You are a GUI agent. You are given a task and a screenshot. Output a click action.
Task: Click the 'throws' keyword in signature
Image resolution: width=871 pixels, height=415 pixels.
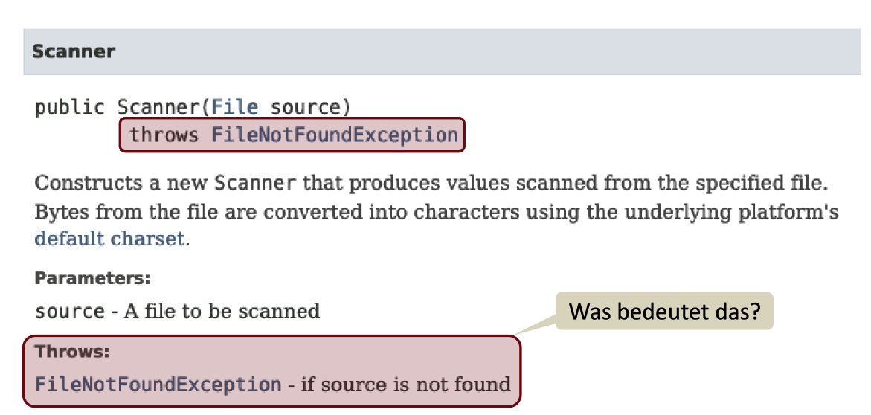tap(164, 135)
